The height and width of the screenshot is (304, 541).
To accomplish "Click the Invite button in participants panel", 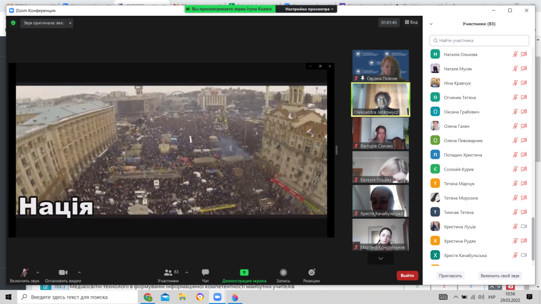I will 450,275.
